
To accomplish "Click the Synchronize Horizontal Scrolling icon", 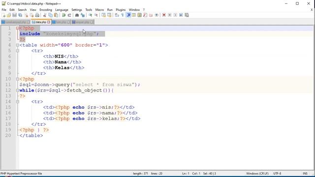I will tap(109, 15).
